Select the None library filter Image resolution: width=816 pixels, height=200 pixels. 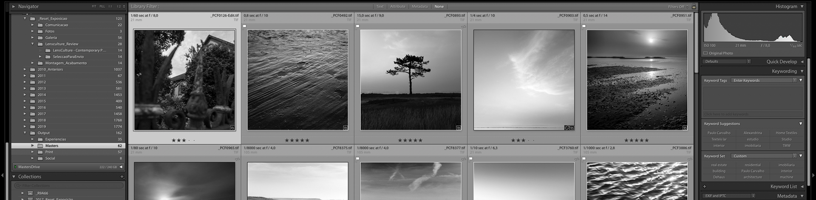pyautogui.click(x=439, y=6)
